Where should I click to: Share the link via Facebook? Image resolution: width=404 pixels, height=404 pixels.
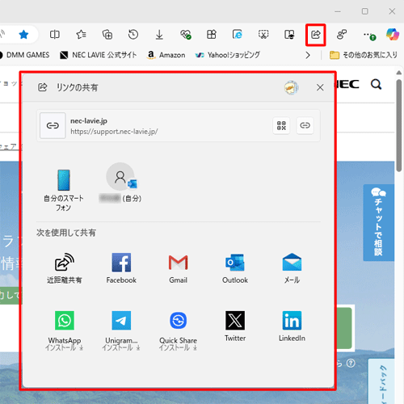[121, 268]
